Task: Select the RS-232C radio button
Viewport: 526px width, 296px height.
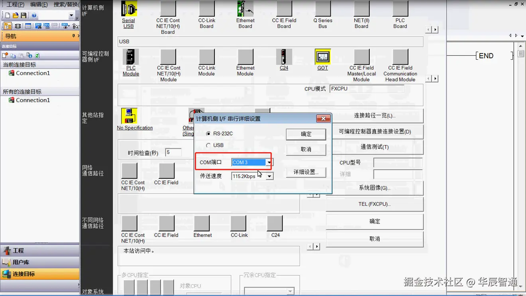Action: pyautogui.click(x=209, y=134)
